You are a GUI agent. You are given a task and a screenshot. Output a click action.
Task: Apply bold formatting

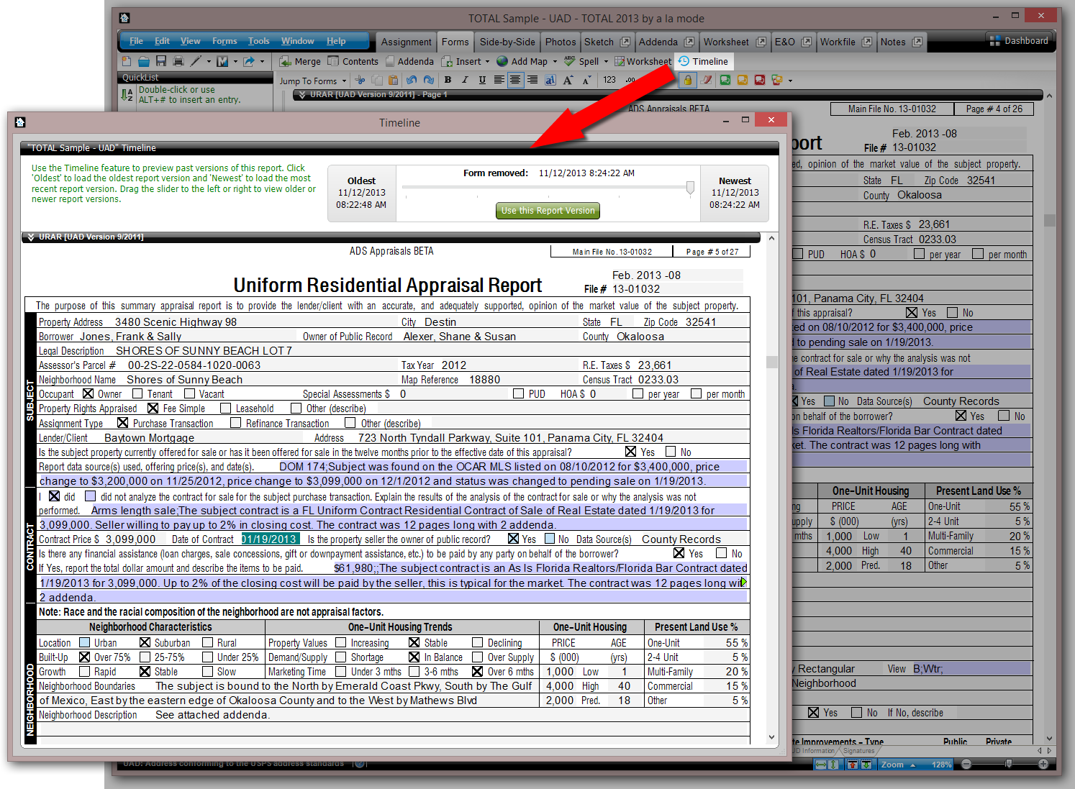click(x=448, y=81)
